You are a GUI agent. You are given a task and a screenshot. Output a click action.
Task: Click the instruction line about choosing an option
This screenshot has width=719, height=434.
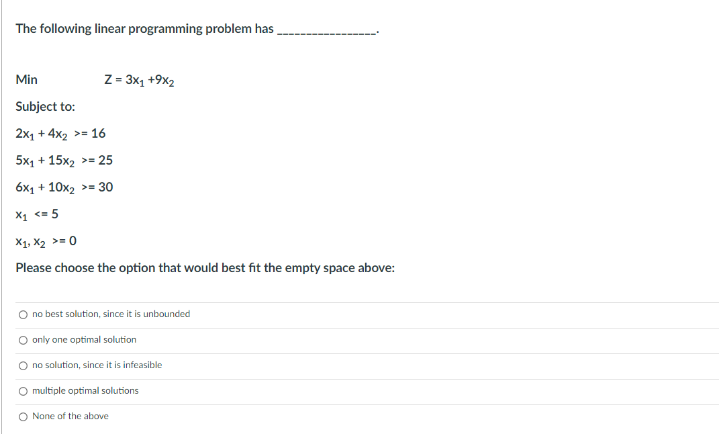pos(205,267)
